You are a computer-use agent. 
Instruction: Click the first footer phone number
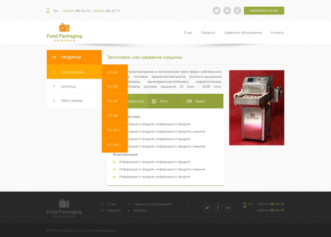(270, 204)
